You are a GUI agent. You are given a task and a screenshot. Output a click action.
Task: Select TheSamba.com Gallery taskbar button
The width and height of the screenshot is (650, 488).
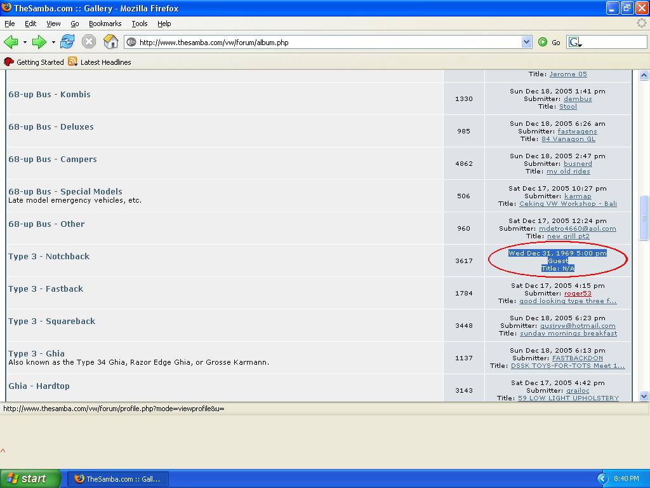point(117,479)
